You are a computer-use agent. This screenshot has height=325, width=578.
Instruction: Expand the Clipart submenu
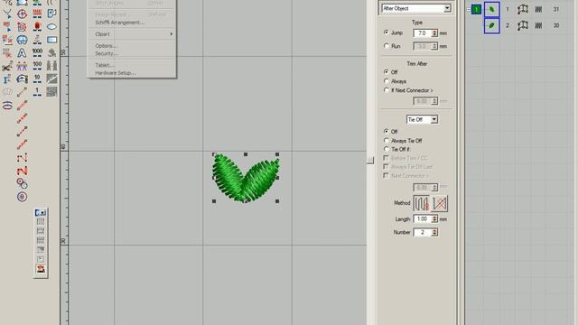131,34
